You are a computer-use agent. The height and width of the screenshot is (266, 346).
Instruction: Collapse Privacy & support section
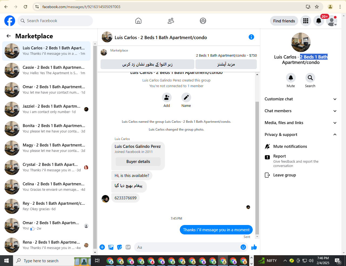point(301,135)
